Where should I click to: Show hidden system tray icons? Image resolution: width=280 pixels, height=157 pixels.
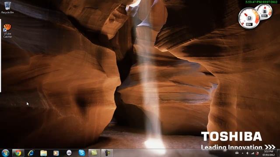pos(242,153)
